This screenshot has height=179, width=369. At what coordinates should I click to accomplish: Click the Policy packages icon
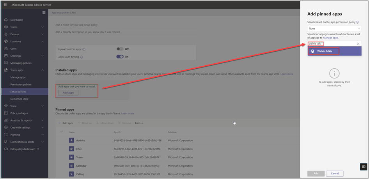click(6, 113)
